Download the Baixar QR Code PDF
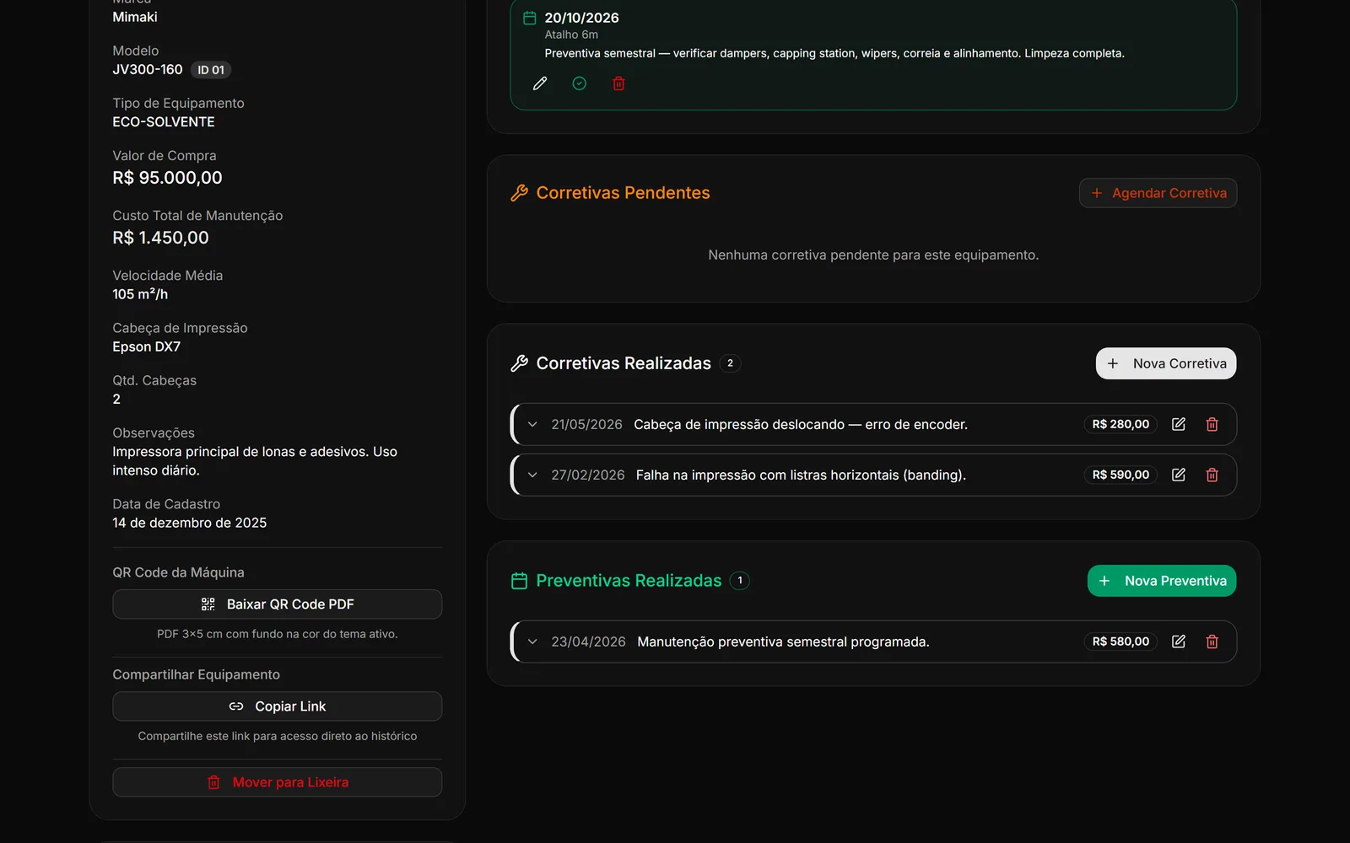The image size is (1350, 843). click(x=277, y=604)
